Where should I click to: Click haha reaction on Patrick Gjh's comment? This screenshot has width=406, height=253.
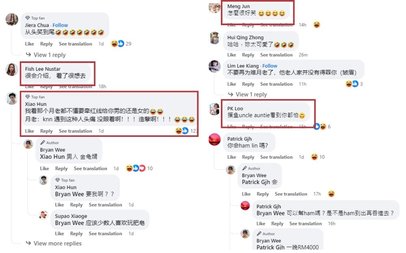[314, 157]
